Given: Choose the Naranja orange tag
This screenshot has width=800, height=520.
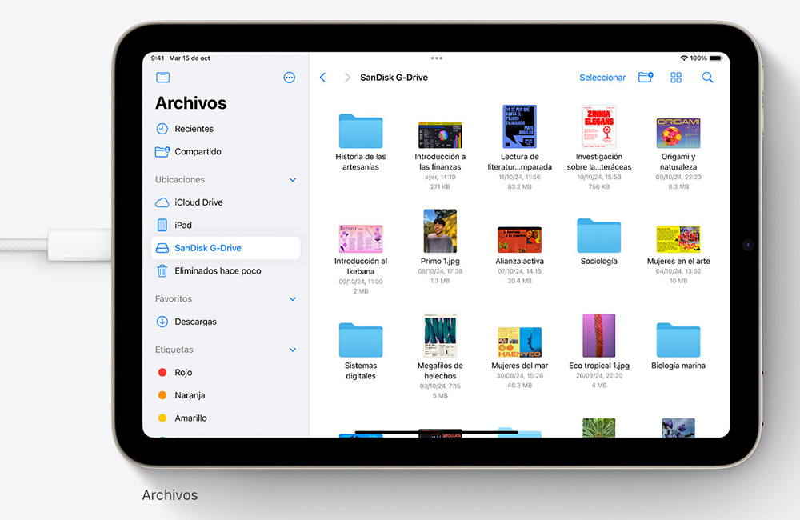Looking at the screenshot, I should click(190, 395).
